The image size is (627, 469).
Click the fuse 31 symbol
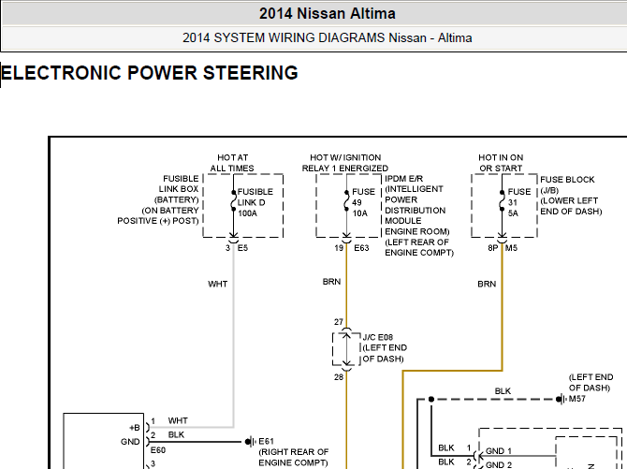pyautogui.click(x=502, y=200)
